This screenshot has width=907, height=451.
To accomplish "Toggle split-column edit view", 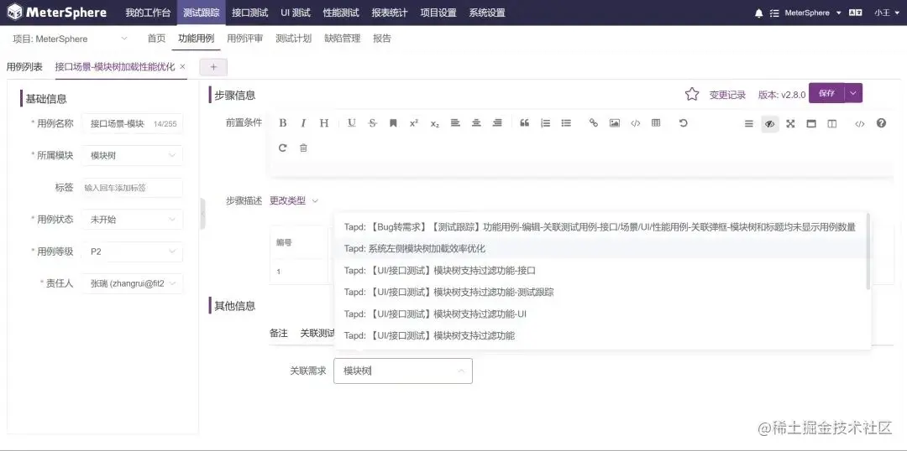I will click(x=831, y=123).
